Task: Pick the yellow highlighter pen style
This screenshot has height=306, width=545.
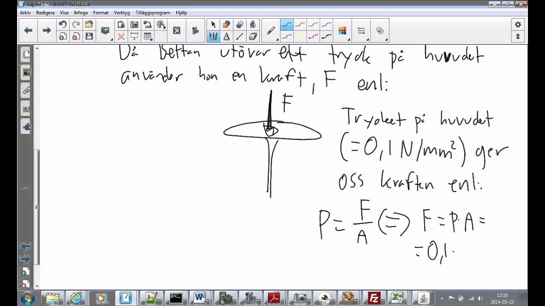Action: pyautogui.click(x=300, y=37)
